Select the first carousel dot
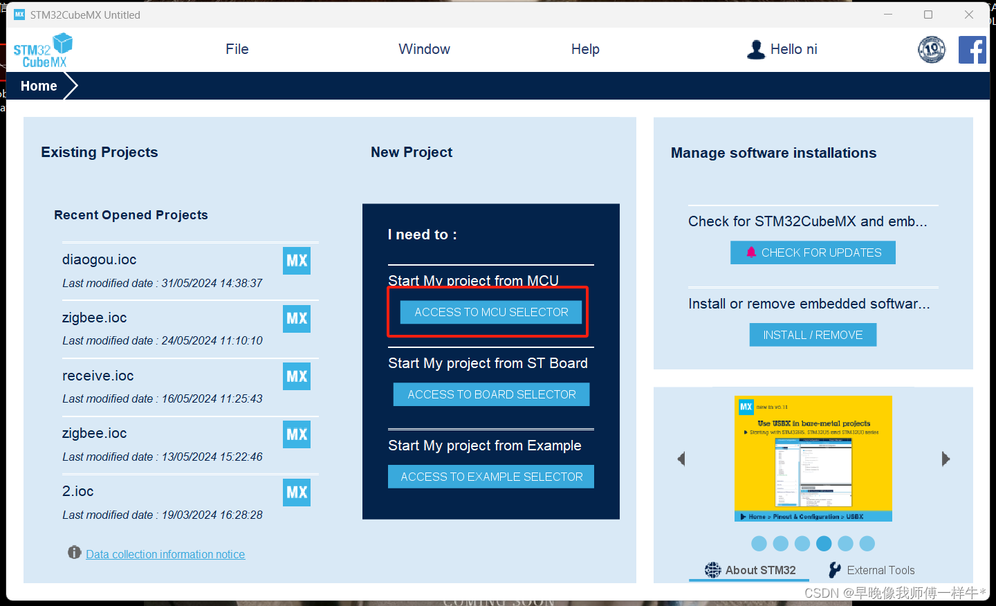The width and height of the screenshot is (996, 606). click(759, 544)
